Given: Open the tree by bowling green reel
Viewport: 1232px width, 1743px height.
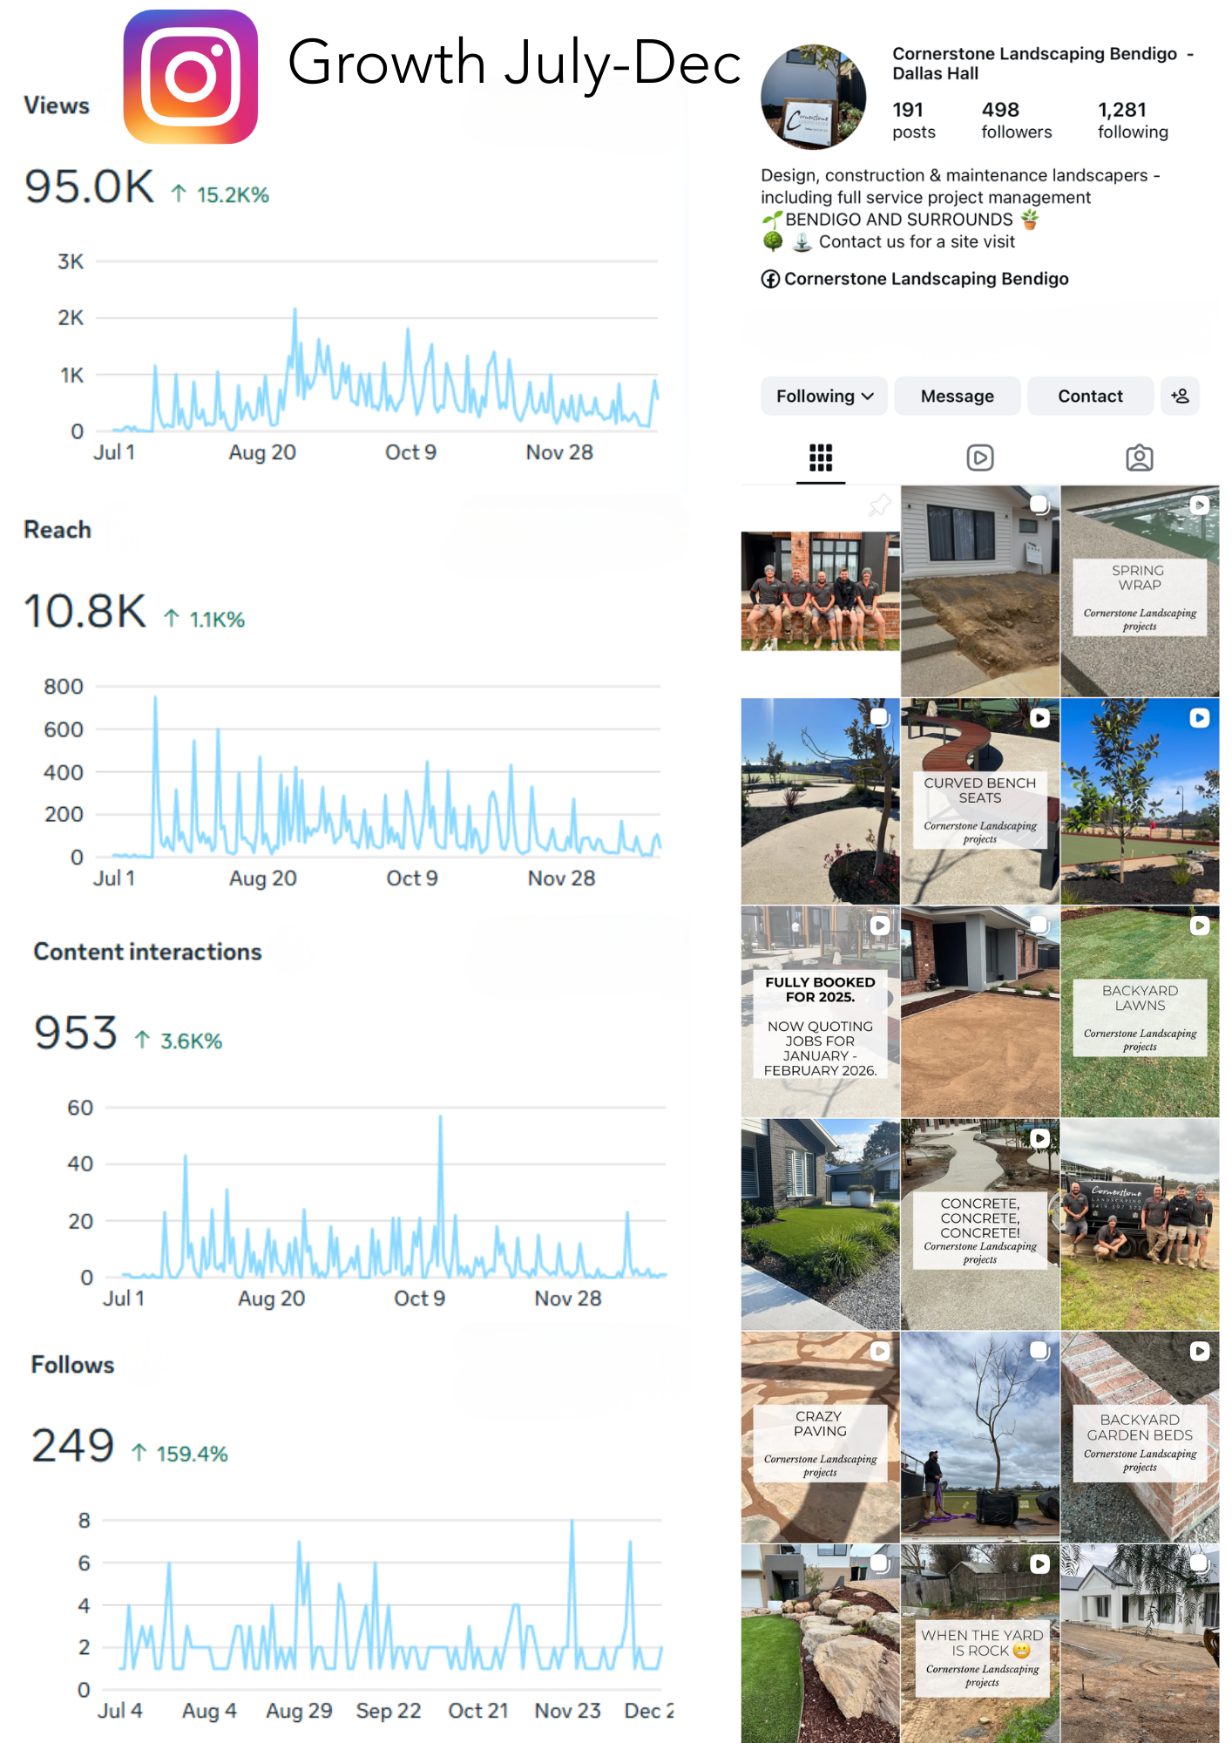Looking at the screenshot, I should [x=1140, y=801].
